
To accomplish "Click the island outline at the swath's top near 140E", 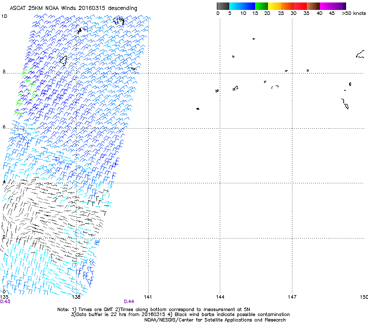I will [x=119, y=21].
